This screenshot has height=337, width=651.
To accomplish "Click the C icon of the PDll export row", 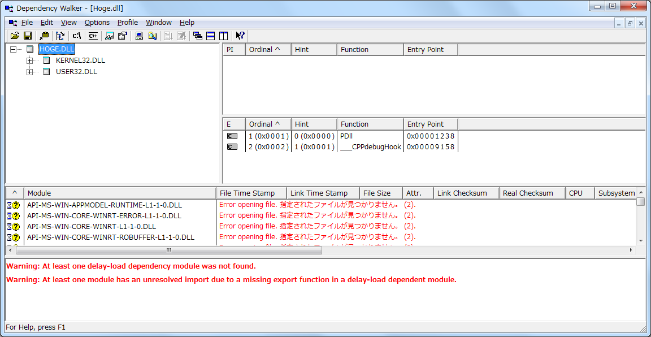I will (232, 136).
